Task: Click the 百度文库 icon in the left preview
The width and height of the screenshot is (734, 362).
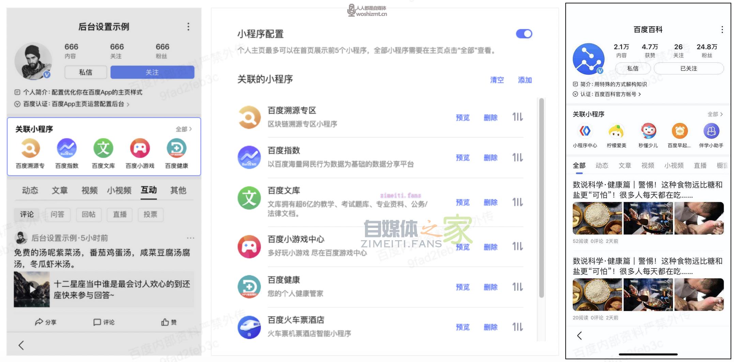Action: tap(103, 148)
